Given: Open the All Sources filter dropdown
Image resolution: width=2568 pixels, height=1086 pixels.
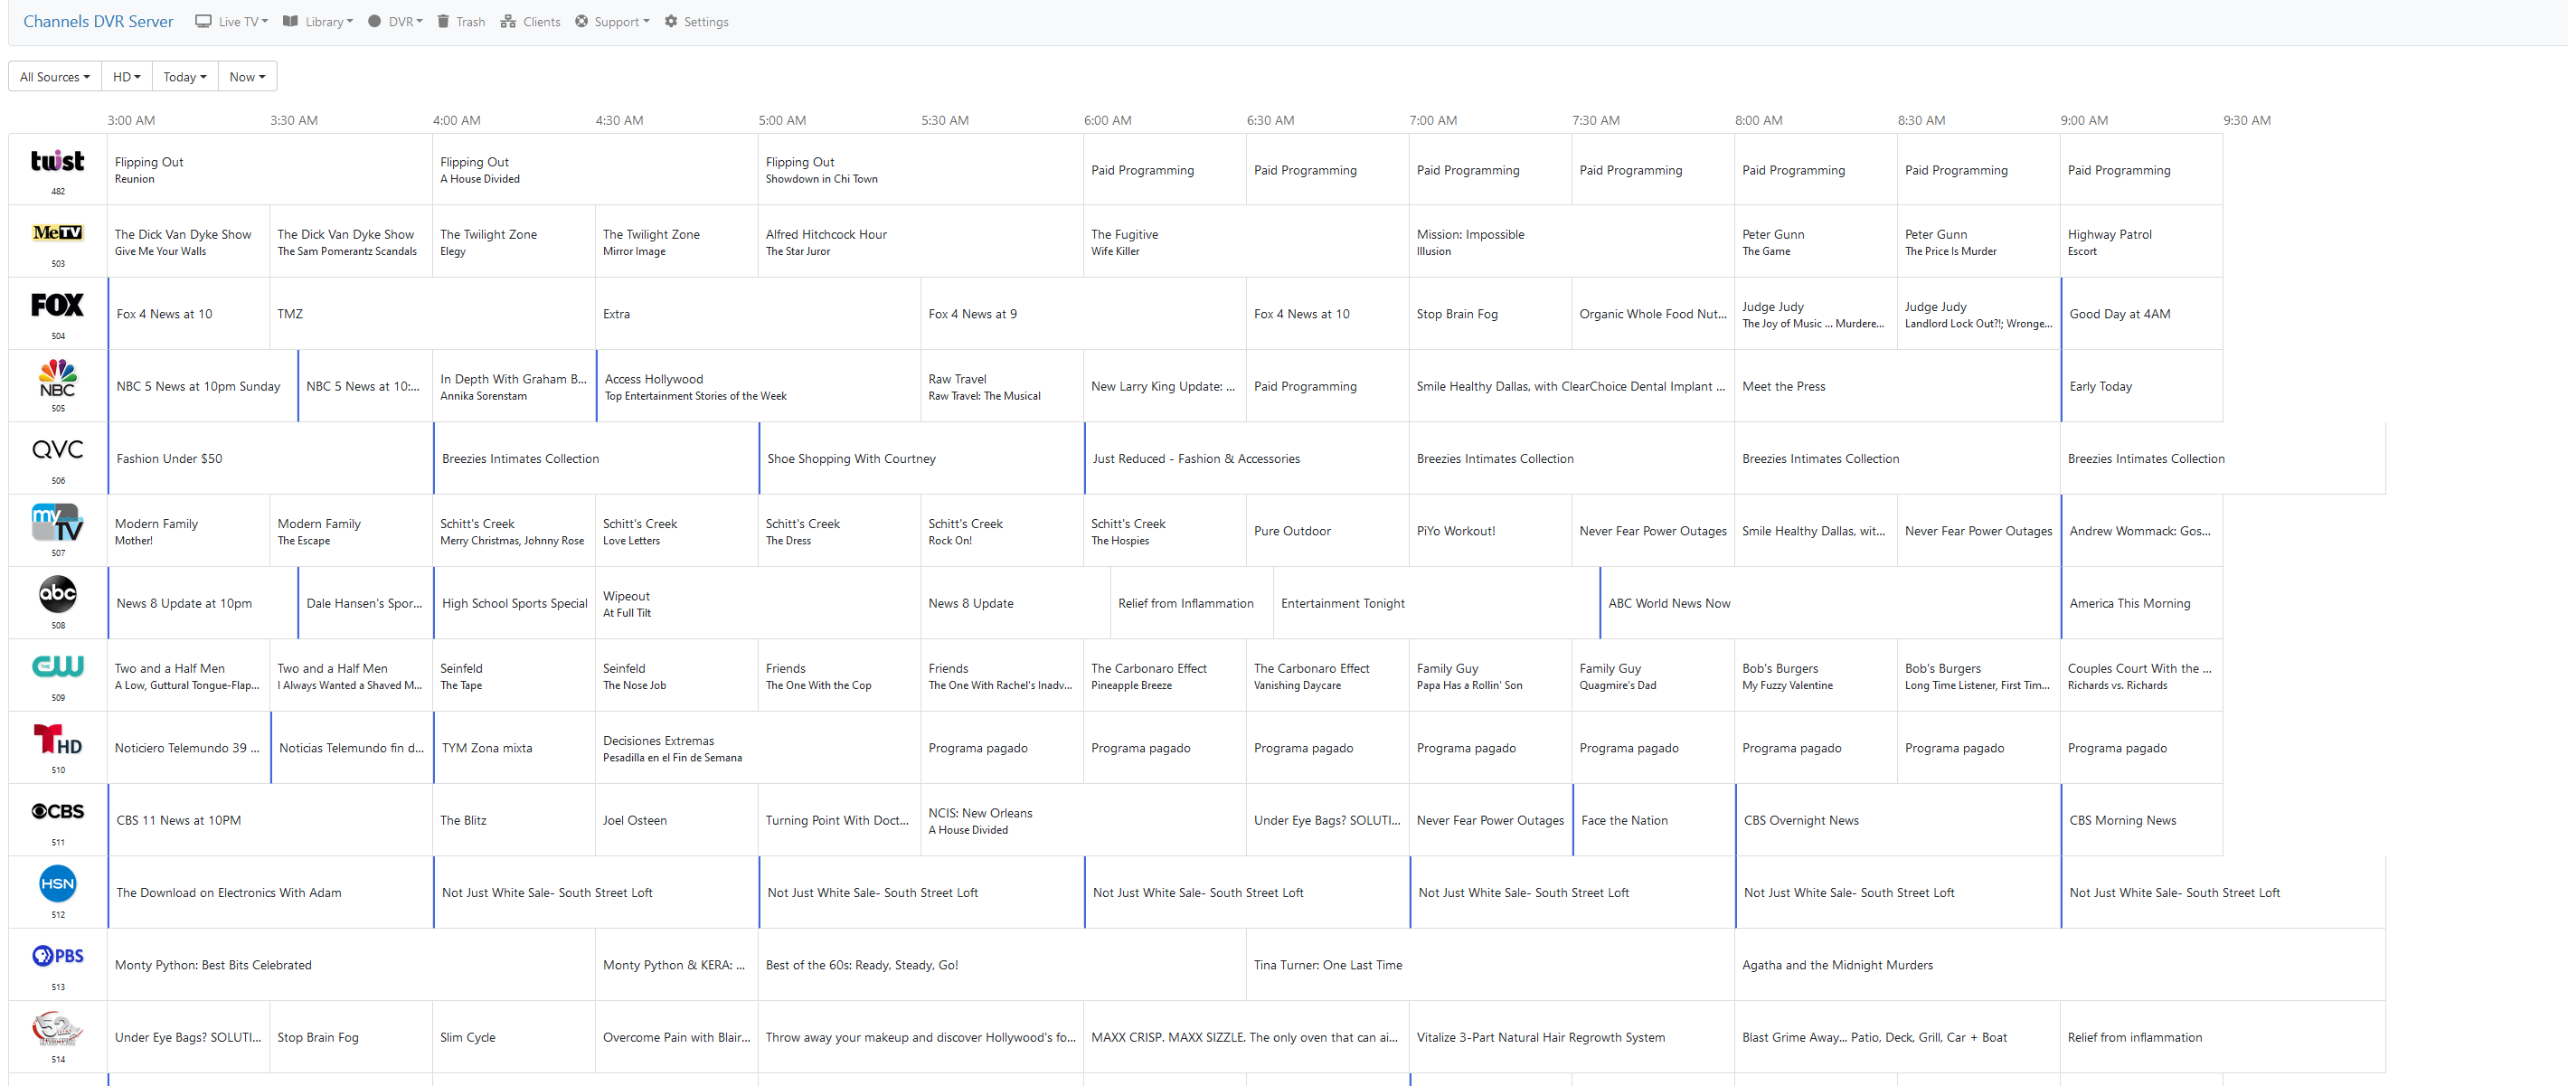Looking at the screenshot, I should click(55, 77).
